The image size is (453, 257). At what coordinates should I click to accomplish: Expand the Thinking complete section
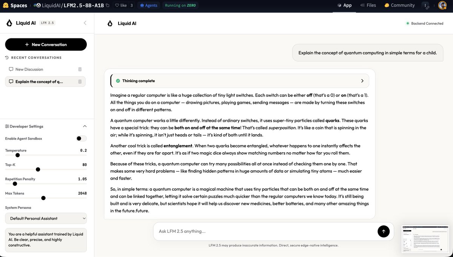pos(362,81)
